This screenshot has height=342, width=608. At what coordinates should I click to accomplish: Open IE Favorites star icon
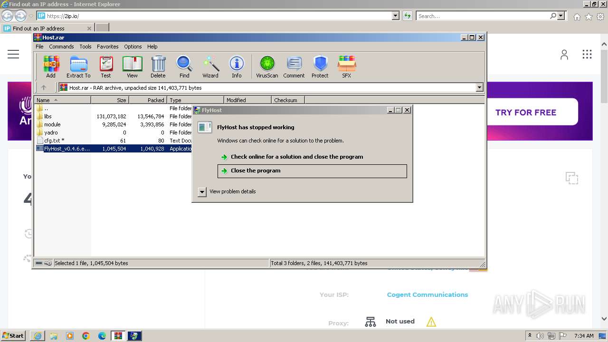point(589,17)
